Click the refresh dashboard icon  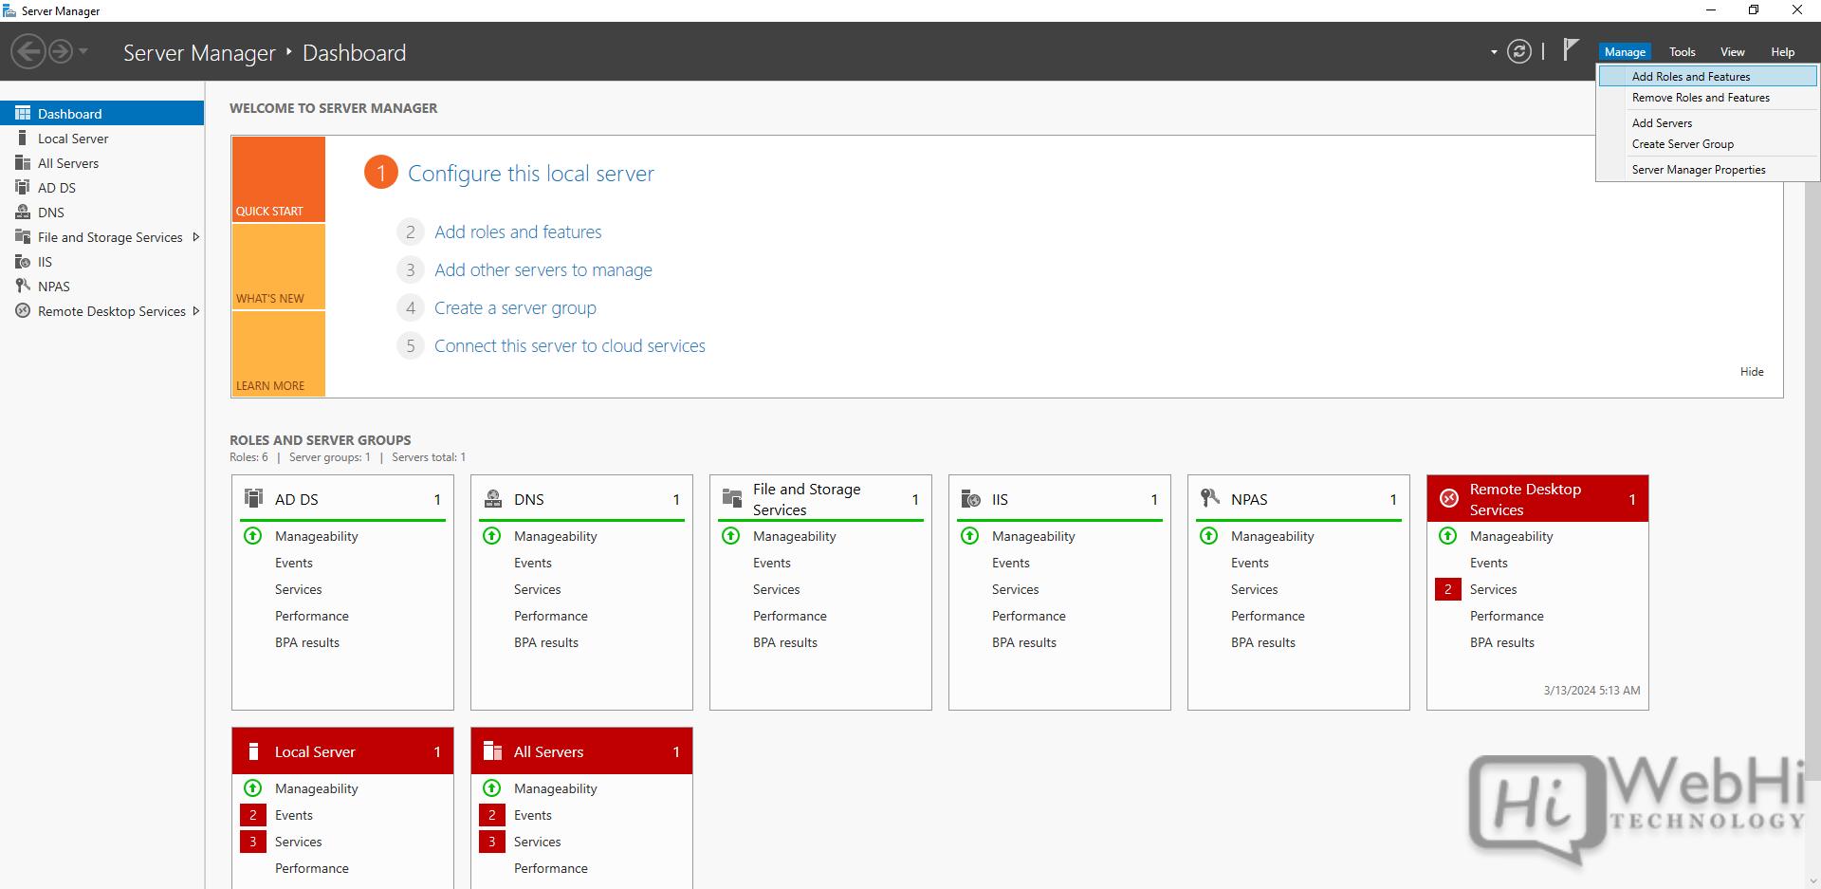click(x=1518, y=52)
